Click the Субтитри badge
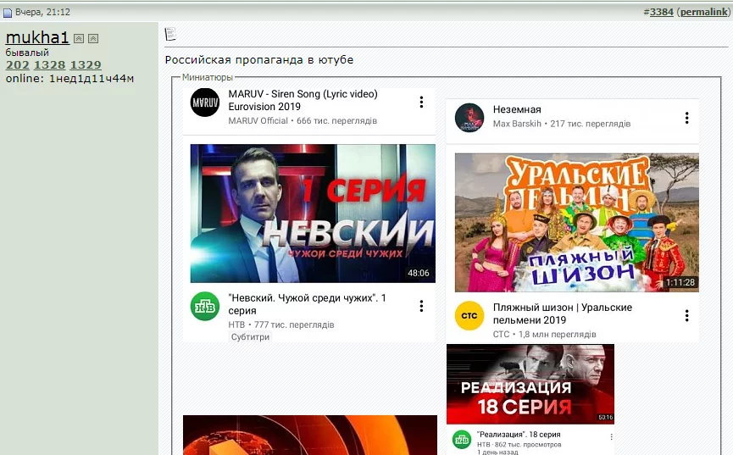This screenshot has height=455, width=733. tap(250, 336)
